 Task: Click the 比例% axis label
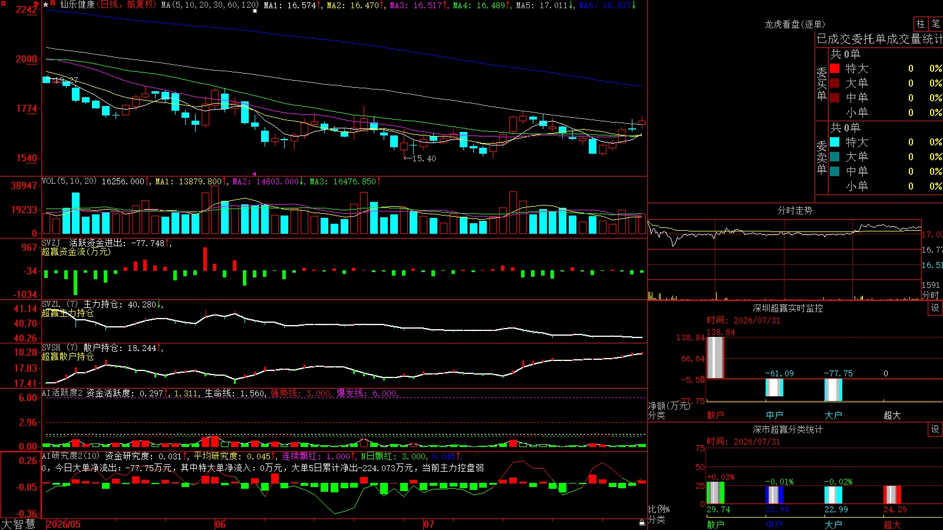(659, 509)
